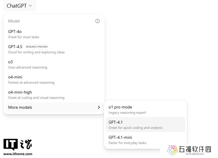Click the 五福软件园 watermark text
The height and width of the screenshot is (158, 218).
pyautogui.click(x=195, y=149)
